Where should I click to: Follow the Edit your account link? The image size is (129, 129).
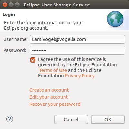pos(49,97)
